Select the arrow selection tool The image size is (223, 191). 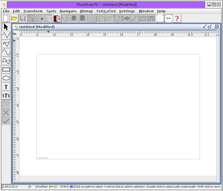tap(6, 27)
